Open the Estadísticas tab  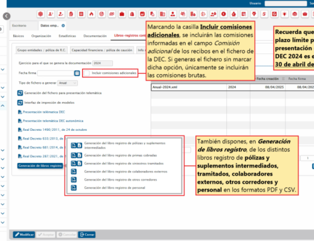pos(67,36)
